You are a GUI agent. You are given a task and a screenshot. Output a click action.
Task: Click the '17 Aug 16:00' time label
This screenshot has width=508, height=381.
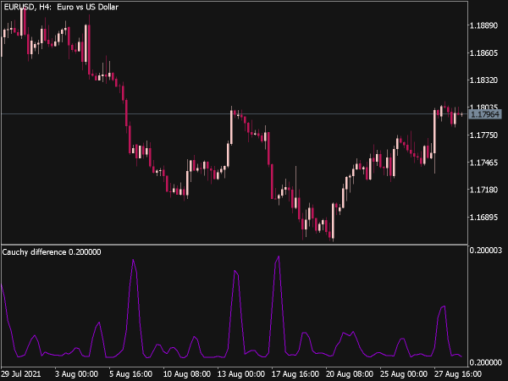point(295,374)
